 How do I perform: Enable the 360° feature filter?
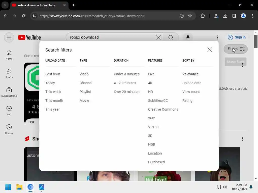(x=151, y=118)
